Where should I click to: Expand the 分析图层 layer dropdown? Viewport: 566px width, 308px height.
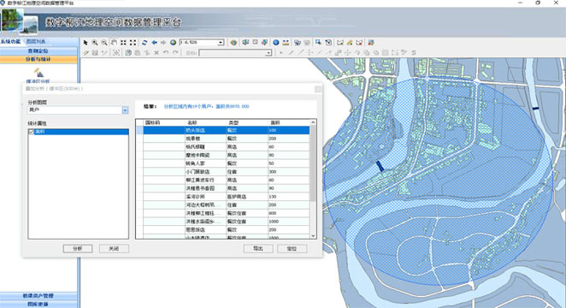(125, 110)
